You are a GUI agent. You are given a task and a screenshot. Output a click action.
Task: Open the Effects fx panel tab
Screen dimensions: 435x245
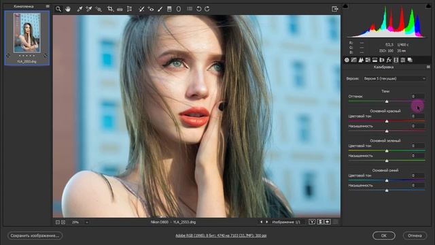point(389,60)
